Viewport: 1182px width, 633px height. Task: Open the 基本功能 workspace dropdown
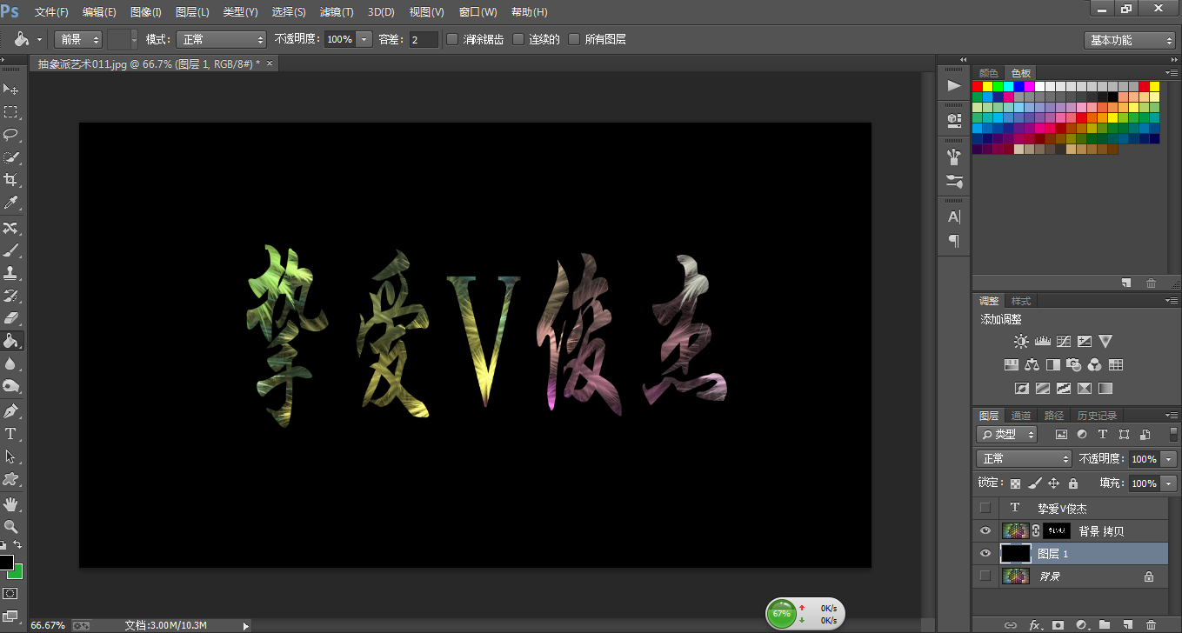pos(1130,40)
